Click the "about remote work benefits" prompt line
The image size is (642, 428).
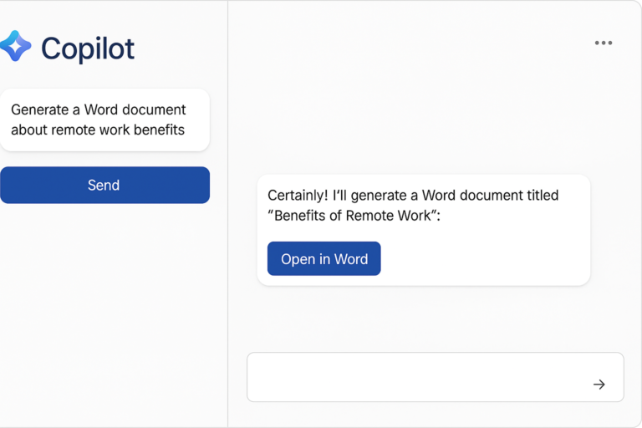click(x=98, y=130)
